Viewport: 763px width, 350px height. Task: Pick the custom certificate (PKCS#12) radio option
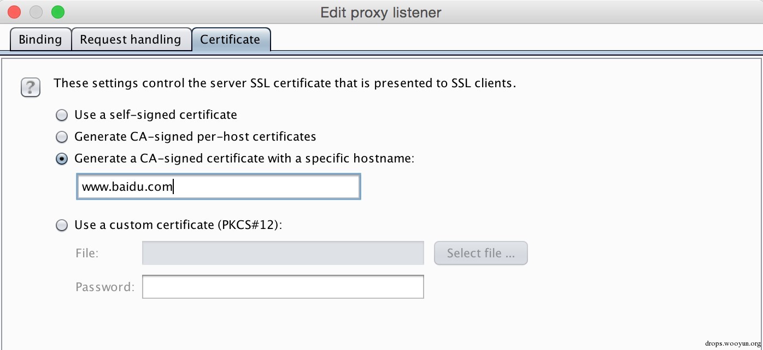pos(63,225)
